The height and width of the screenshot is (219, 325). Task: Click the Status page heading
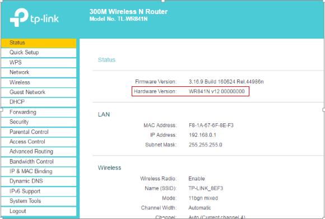pyautogui.click(x=106, y=60)
